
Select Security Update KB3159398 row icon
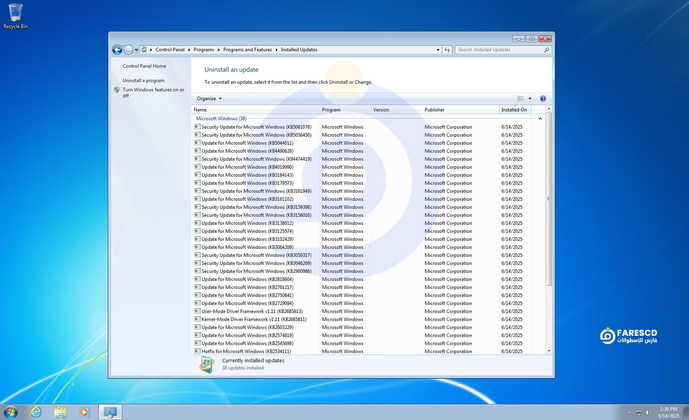point(197,207)
